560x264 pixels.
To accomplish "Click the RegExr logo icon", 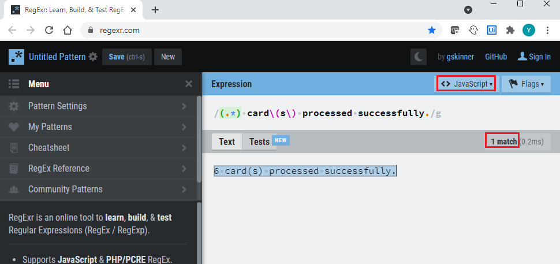I will point(16,57).
